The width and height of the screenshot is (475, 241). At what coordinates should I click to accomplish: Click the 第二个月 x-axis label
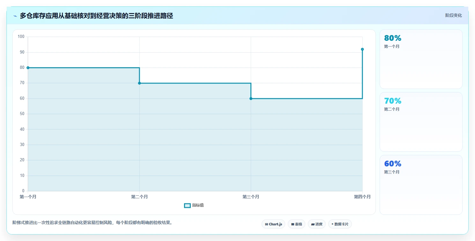[x=139, y=197]
